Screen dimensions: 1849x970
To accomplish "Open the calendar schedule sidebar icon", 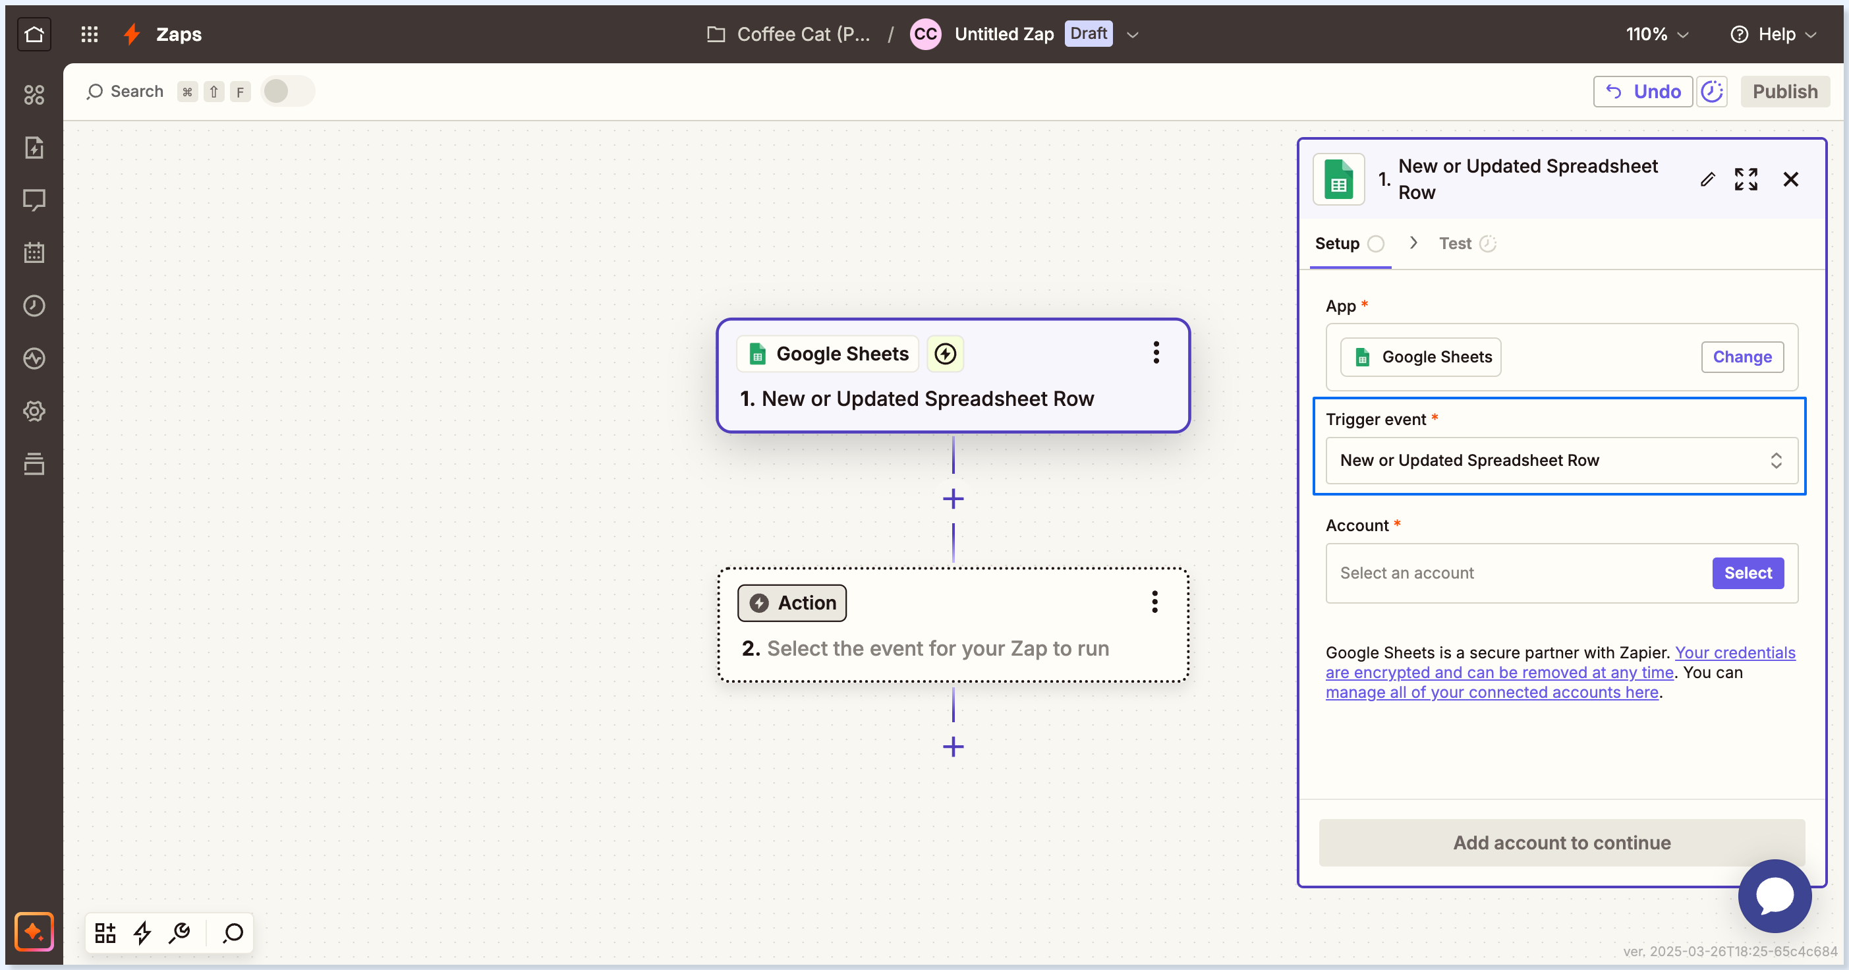I will click(x=34, y=253).
